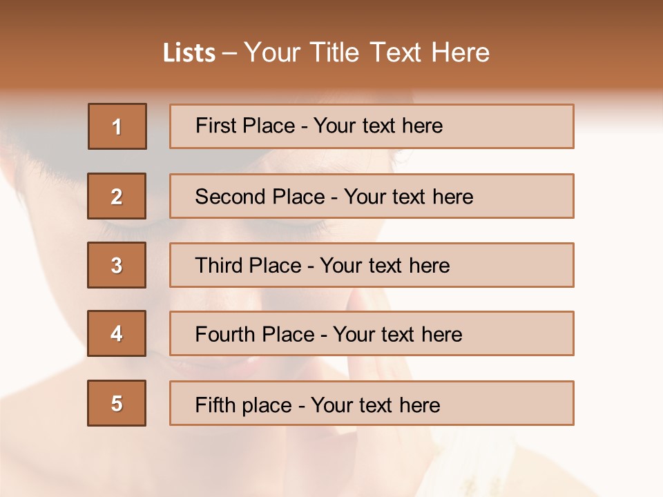Select the words "Fourth Place"
This screenshot has width=663, height=497.
tap(255, 334)
